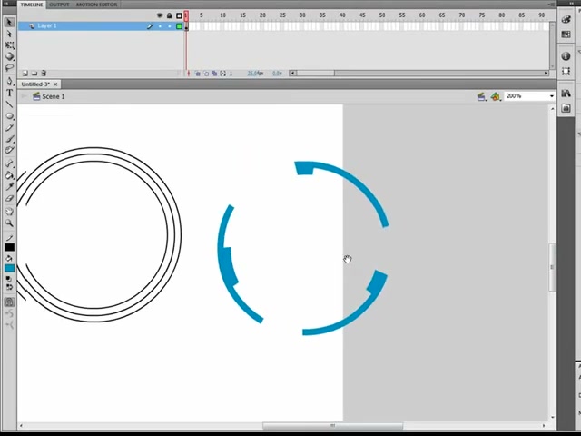Select the Oval shape tool

[9, 116]
